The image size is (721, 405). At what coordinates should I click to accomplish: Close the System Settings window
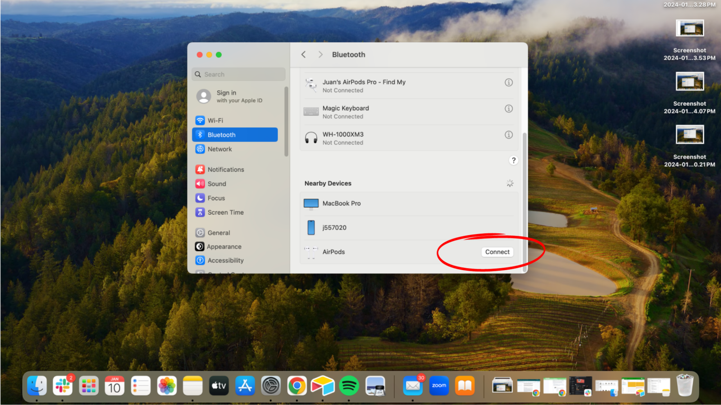pos(200,54)
